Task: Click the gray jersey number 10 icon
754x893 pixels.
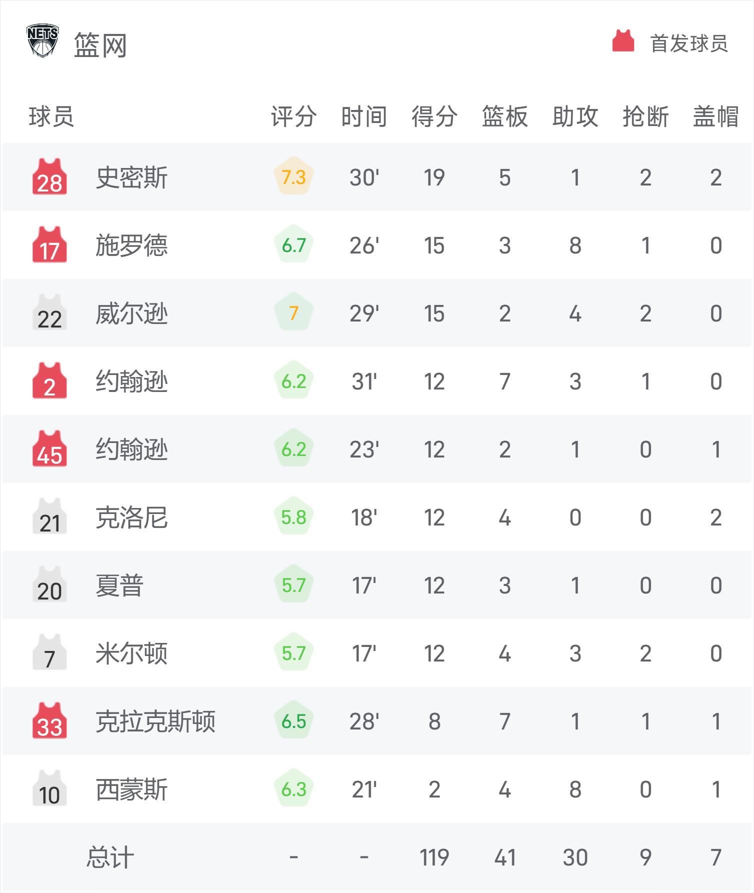Action: (x=49, y=788)
